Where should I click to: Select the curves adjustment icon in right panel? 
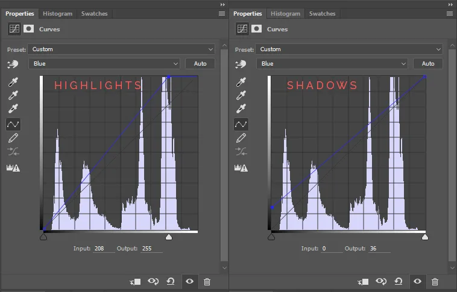[x=242, y=29]
